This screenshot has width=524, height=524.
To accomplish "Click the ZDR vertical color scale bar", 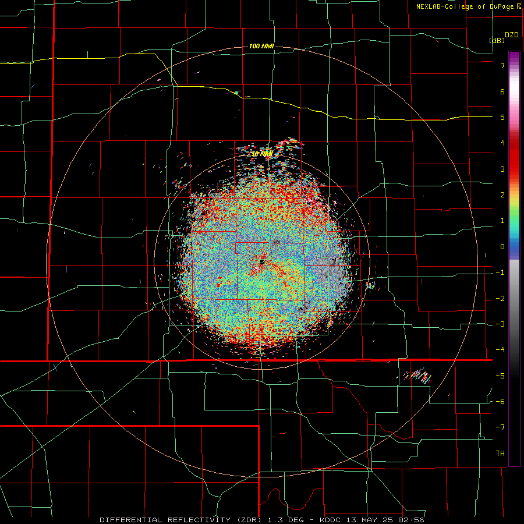I will pyautogui.click(x=514, y=259).
